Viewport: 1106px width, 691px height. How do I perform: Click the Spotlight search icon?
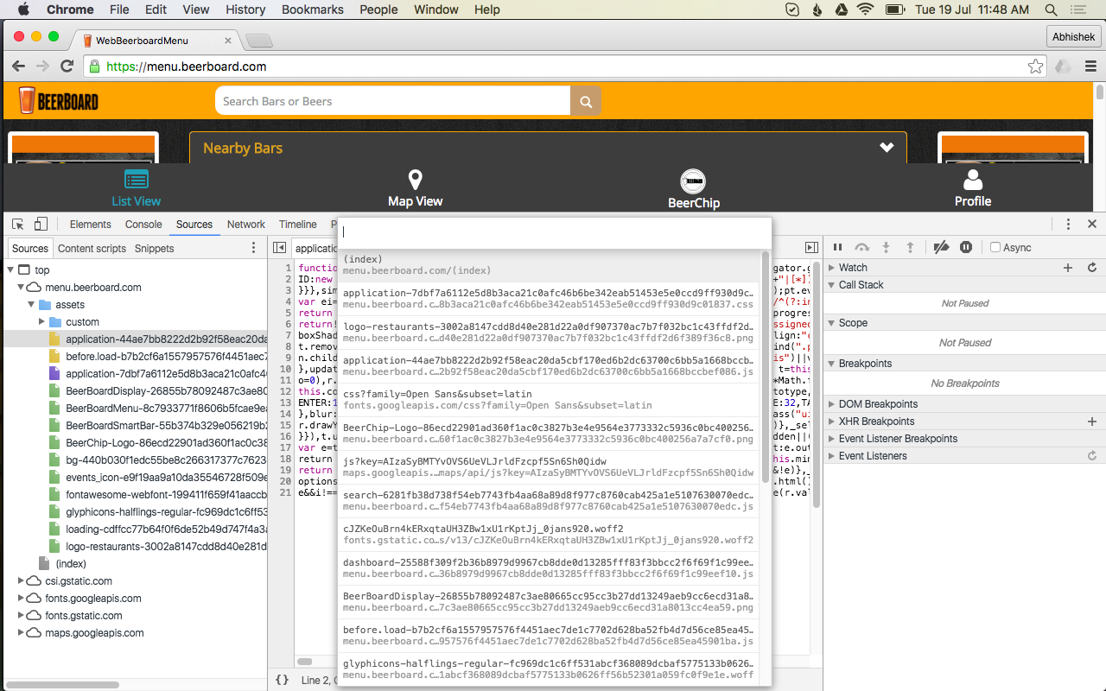(1052, 10)
